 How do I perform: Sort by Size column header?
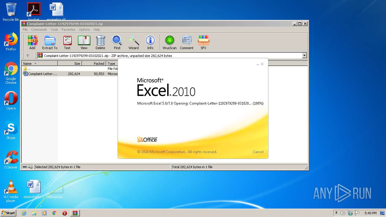point(70,63)
